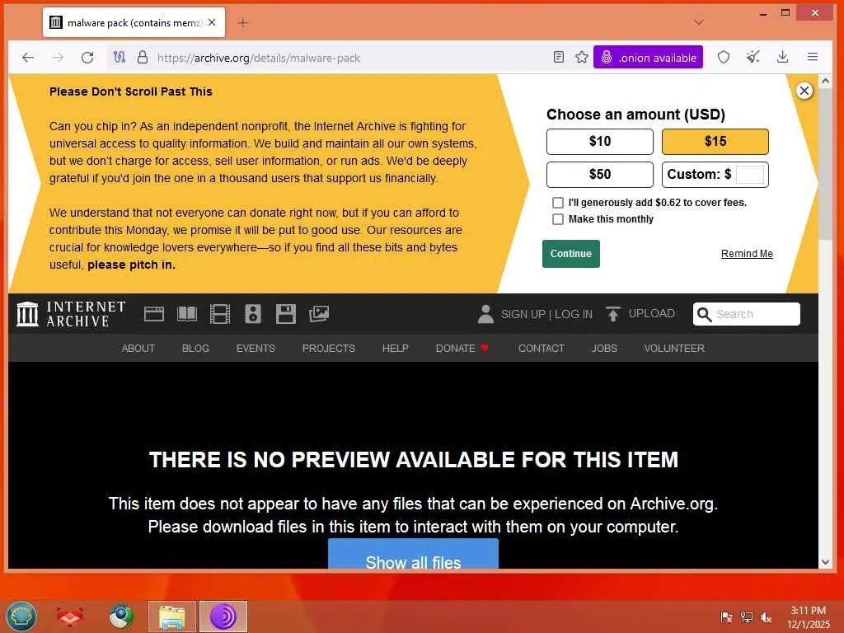Open the PROJECTS menu item
Viewport: 844px width, 633px height.
tap(328, 349)
